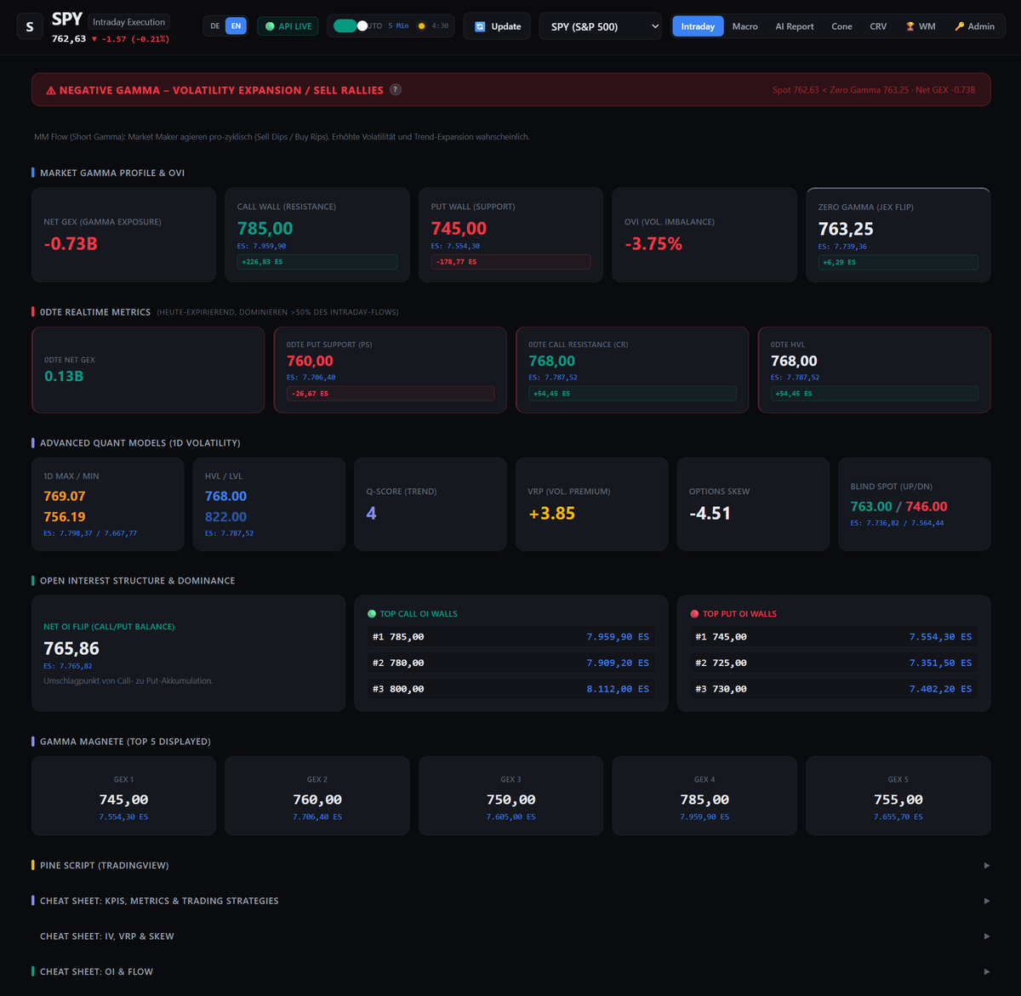This screenshot has width=1021, height=996.
Task: Click the Zero Gamma 763,25 value
Action: [x=846, y=229]
